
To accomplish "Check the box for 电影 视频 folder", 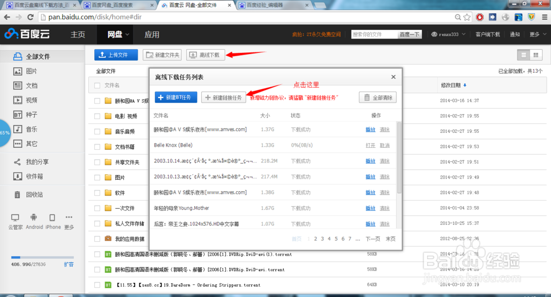I will click(x=98, y=116).
